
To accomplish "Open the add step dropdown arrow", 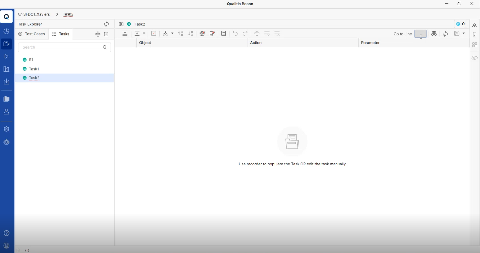I will click(x=144, y=34).
